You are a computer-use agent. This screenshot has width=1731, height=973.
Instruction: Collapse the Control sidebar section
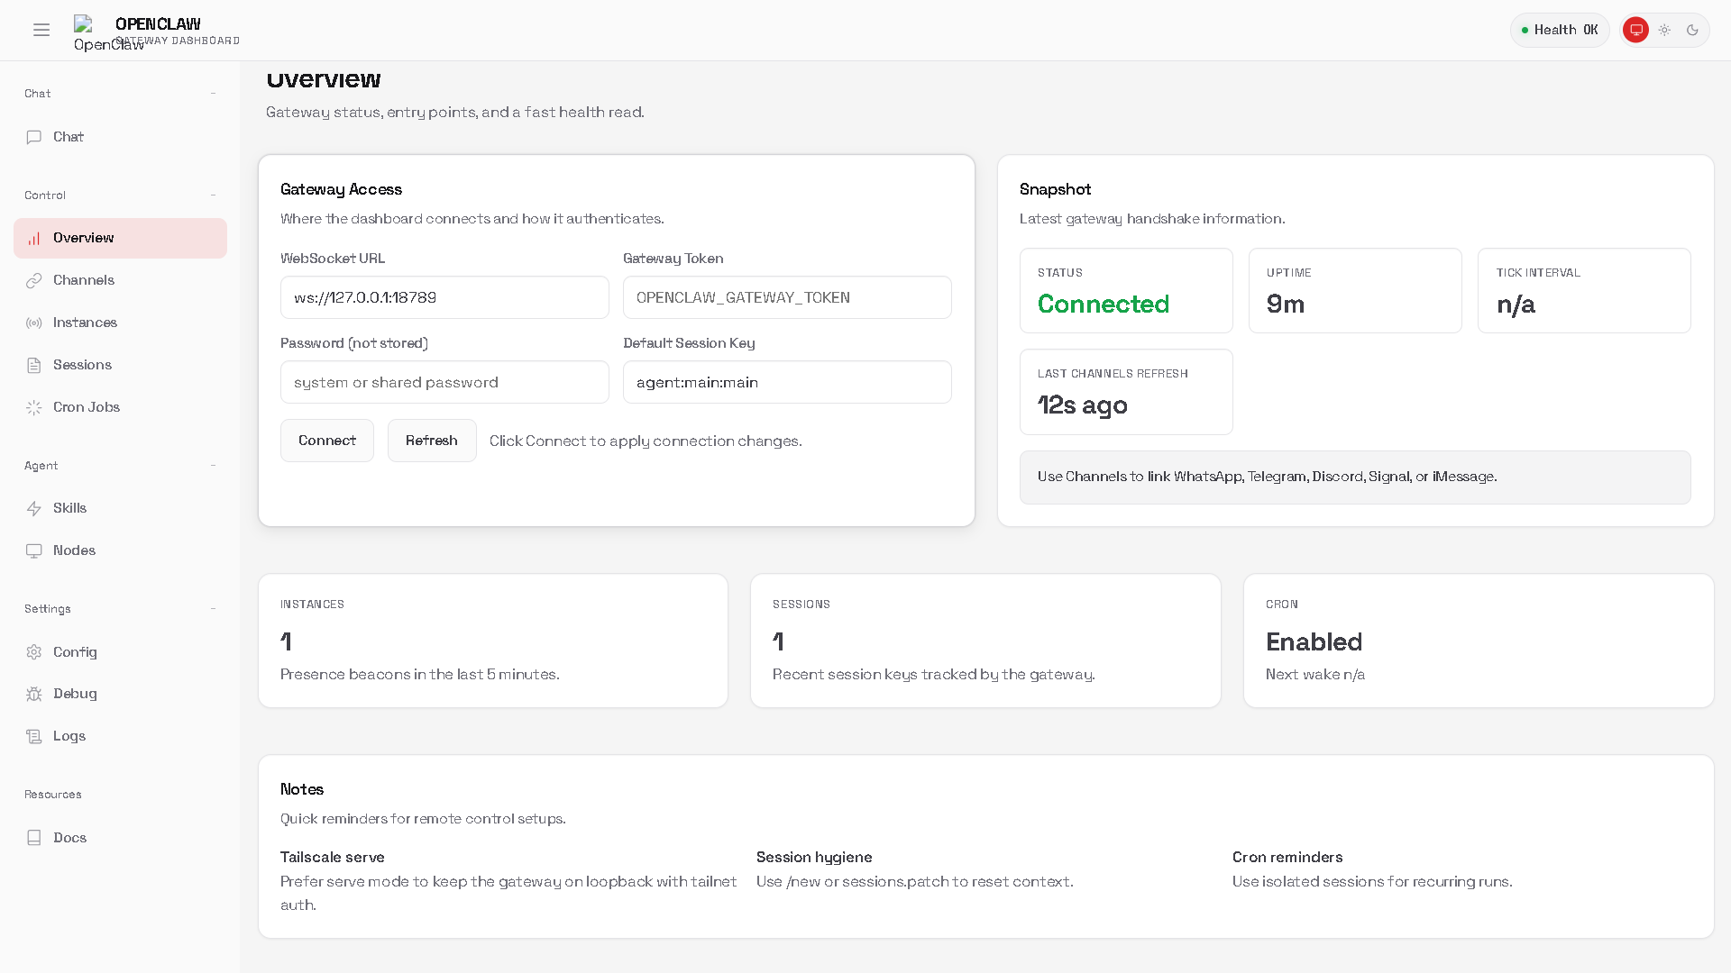coord(213,196)
